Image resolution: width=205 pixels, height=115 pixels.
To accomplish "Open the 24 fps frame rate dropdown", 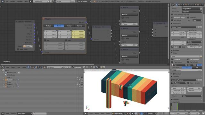I will (x=194, y=42).
